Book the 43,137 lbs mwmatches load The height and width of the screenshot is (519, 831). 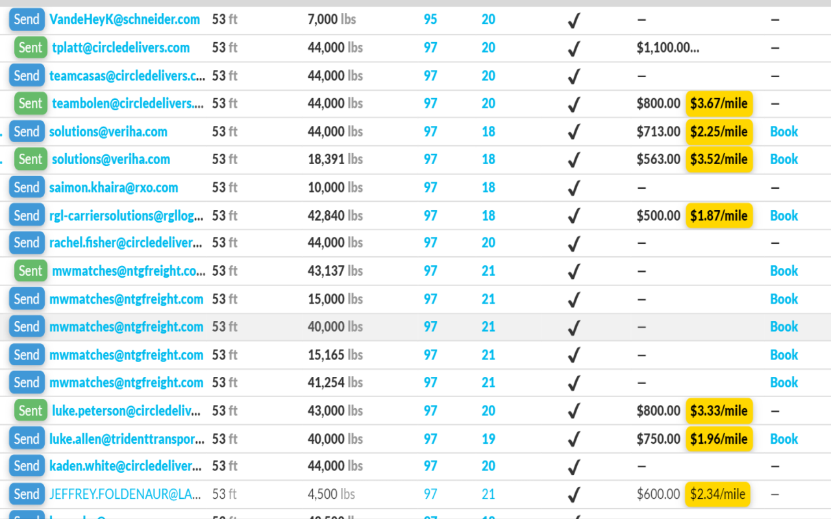click(784, 271)
